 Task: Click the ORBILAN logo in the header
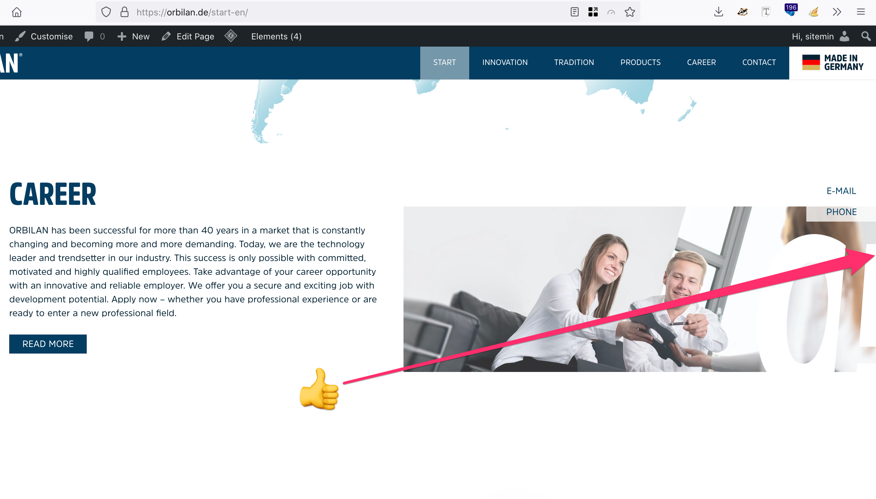11,63
